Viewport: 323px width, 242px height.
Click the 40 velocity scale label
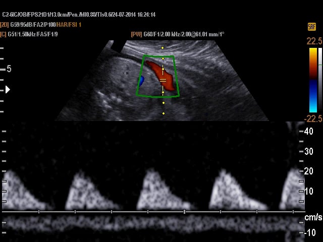(308, 131)
